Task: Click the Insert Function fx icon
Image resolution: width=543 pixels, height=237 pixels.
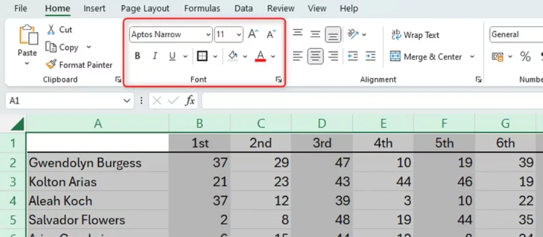Action: 190,101
